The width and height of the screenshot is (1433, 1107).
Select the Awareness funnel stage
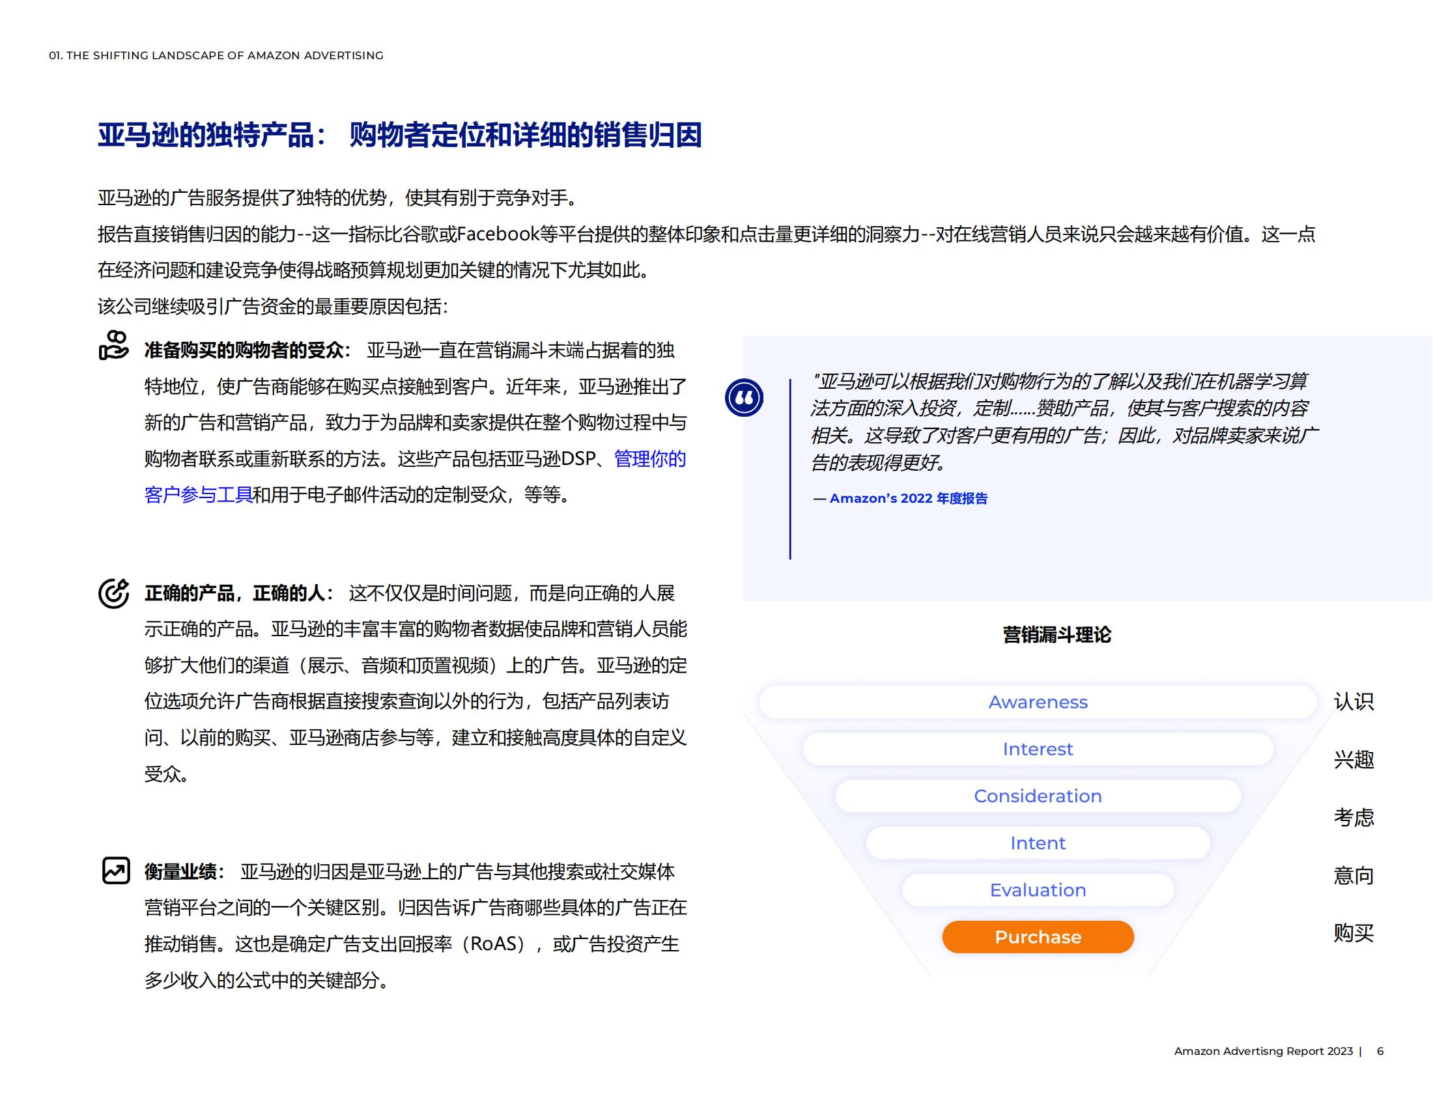(1038, 703)
